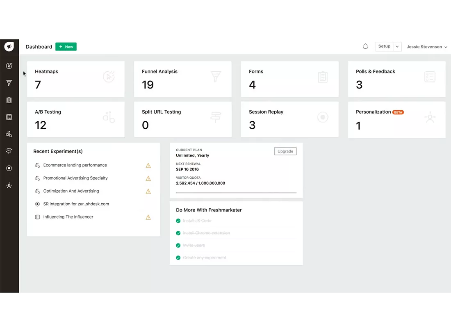Open Split URL Testing sidebar icon

[9, 151]
